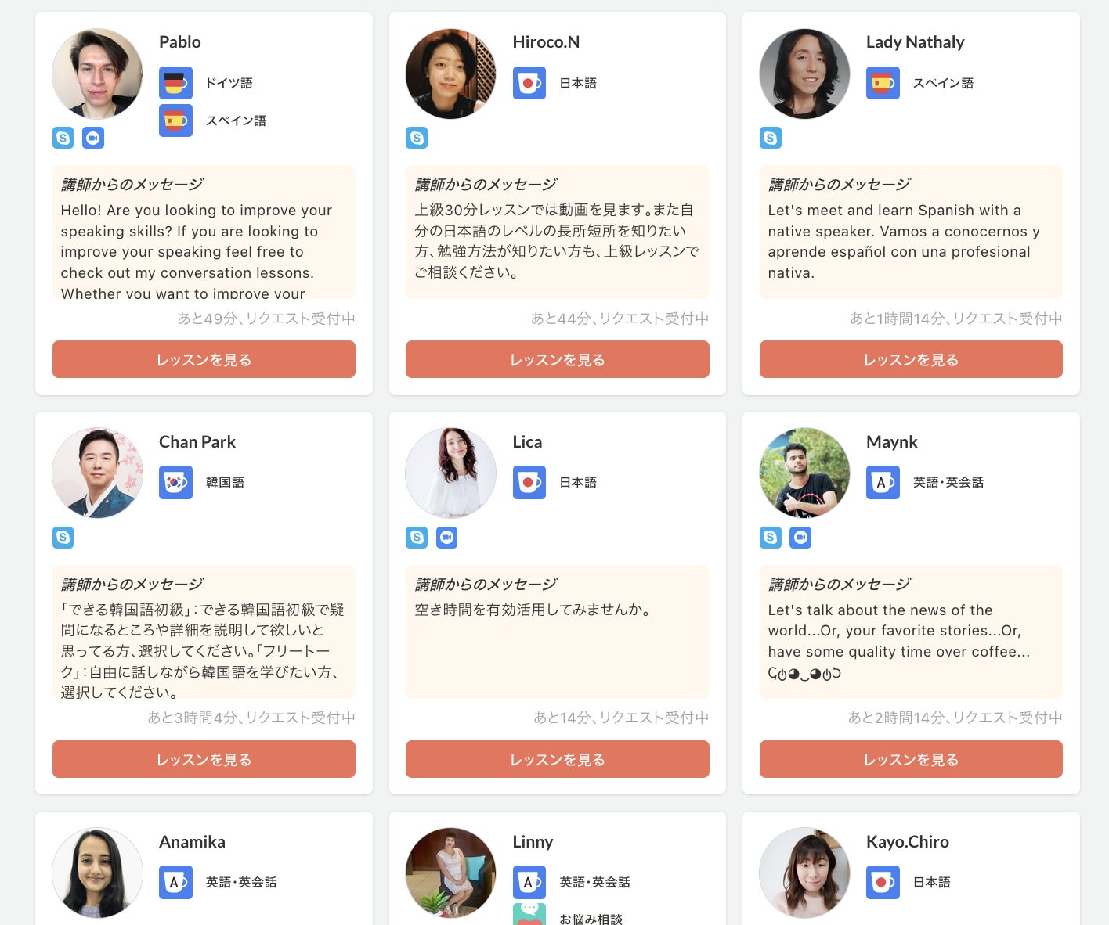The height and width of the screenshot is (925, 1109).
Task: Open Maynk's lessons button
Action: click(911, 759)
